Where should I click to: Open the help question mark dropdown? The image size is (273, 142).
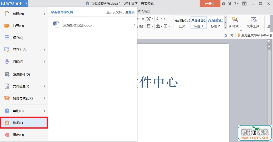click(x=236, y=4)
